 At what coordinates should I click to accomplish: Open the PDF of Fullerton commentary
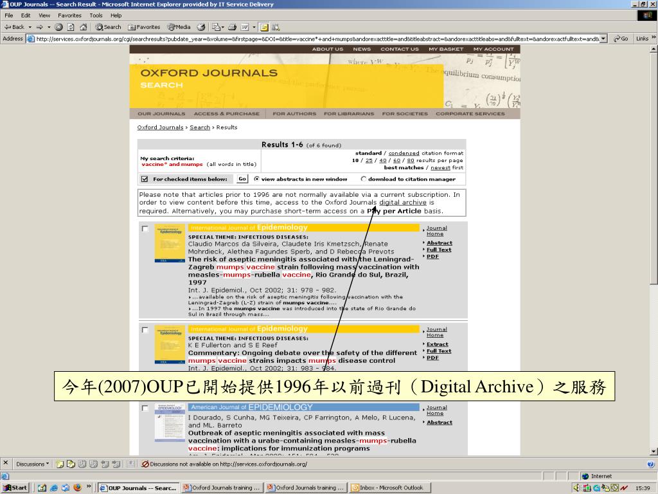tap(432, 358)
